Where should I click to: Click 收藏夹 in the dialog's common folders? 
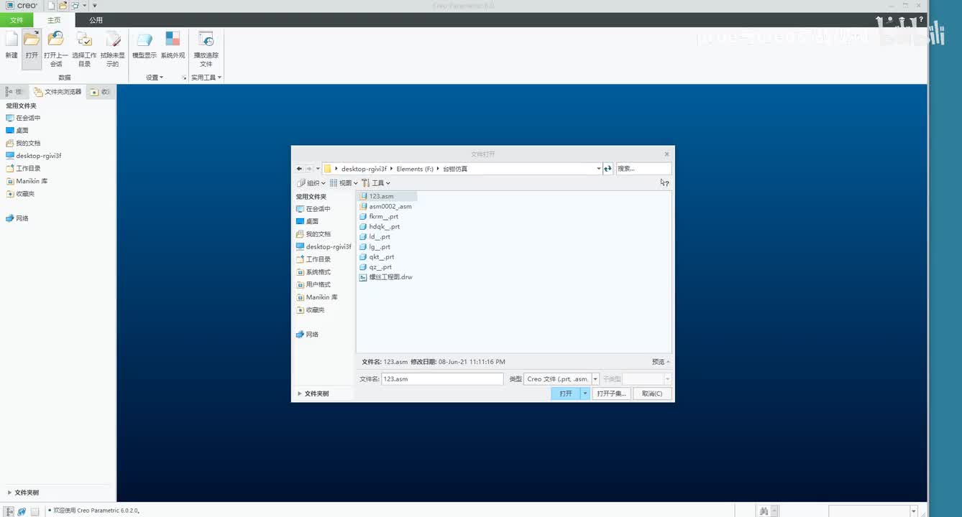[x=311, y=309]
